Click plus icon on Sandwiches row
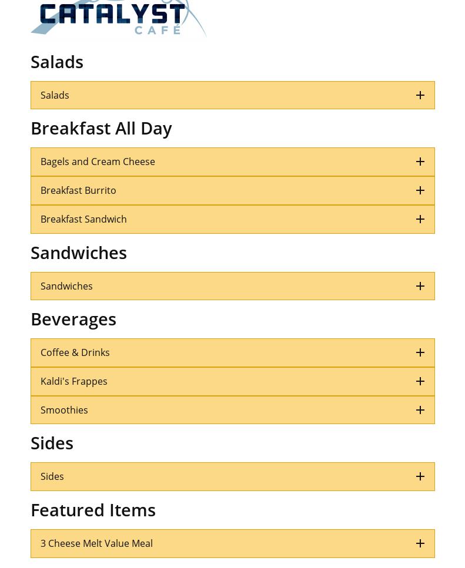This screenshot has height=568, width=465. (420, 286)
